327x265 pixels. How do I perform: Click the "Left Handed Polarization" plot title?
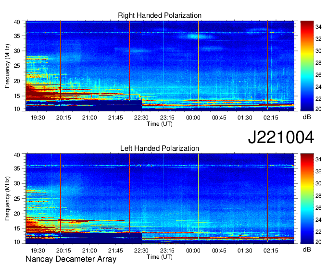[x=160, y=148]
